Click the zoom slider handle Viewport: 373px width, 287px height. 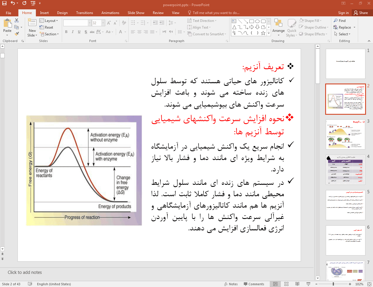pos(333,284)
